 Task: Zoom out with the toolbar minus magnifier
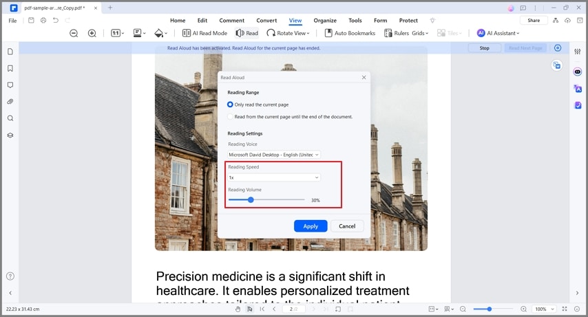tap(74, 33)
